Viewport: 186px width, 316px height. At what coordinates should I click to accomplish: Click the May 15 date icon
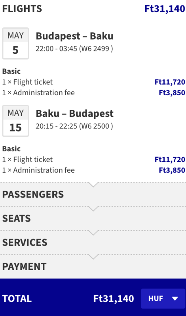click(15, 121)
